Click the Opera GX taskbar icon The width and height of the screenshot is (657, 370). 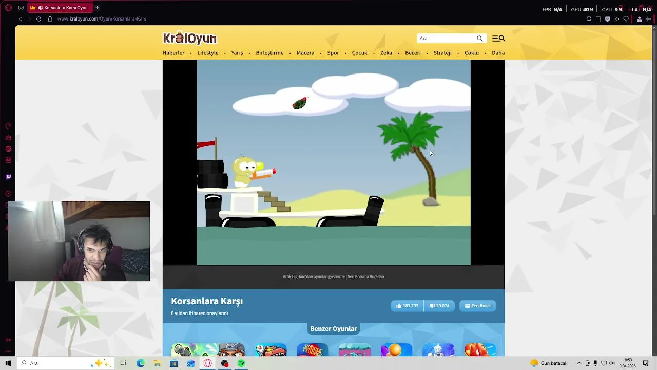(208, 363)
